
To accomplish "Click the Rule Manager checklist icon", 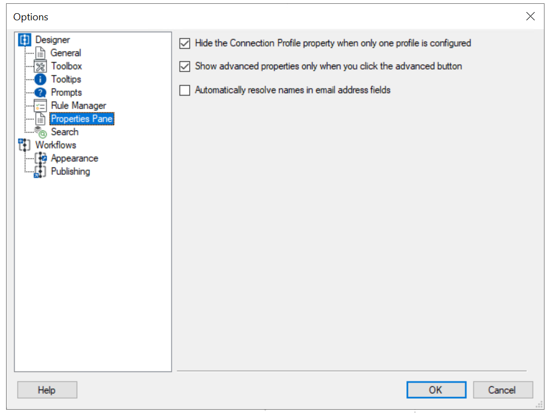I will point(41,106).
